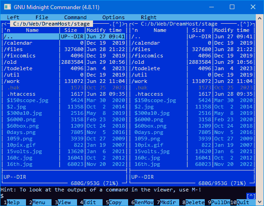Viewport: 264px width, 206px height.
Task: Select /todelete directory in left panel
Action: [64, 68]
